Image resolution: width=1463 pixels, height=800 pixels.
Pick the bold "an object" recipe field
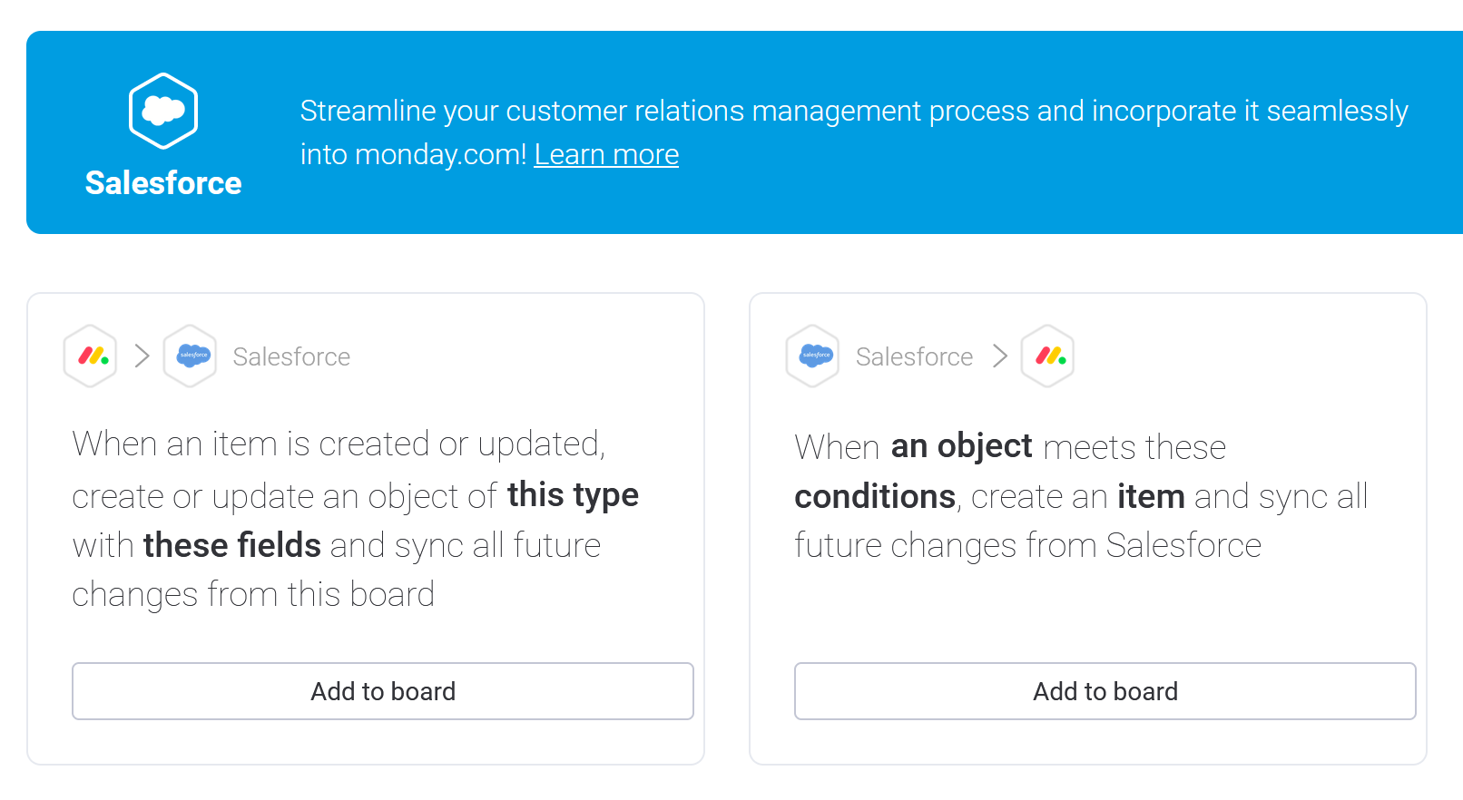tap(961, 446)
